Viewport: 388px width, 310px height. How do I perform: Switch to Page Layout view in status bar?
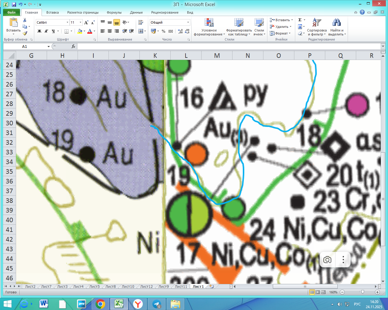click(318, 292)
